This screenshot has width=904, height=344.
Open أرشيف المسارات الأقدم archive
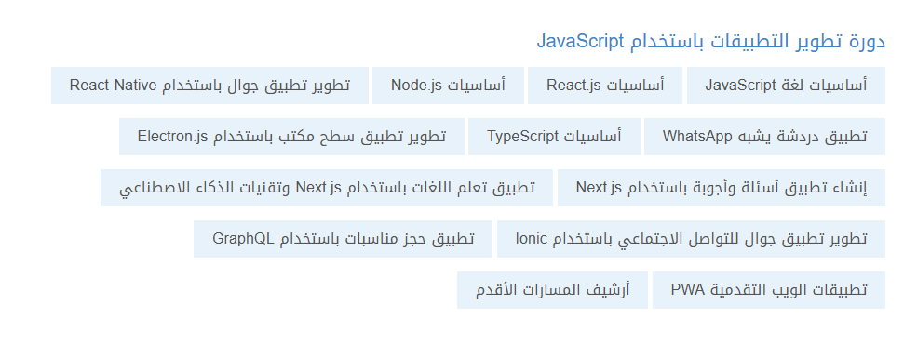click(552, 290)
